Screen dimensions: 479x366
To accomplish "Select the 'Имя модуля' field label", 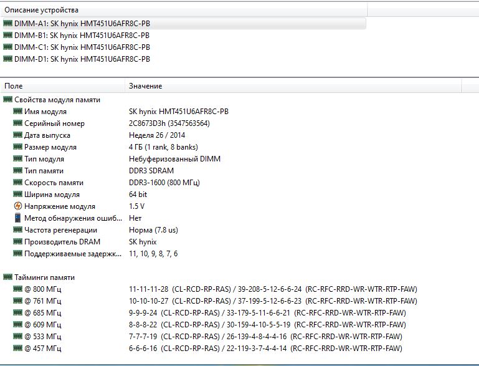I will click(45, 112).
